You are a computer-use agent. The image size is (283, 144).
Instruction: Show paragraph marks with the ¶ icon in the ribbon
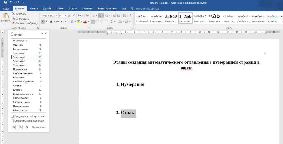point(130,16)
